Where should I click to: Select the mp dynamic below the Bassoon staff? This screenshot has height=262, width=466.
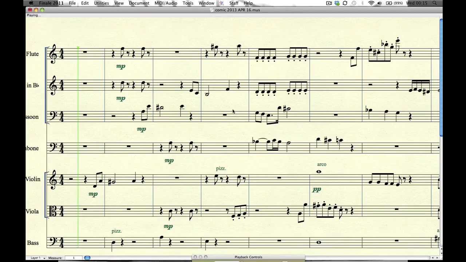141,129
